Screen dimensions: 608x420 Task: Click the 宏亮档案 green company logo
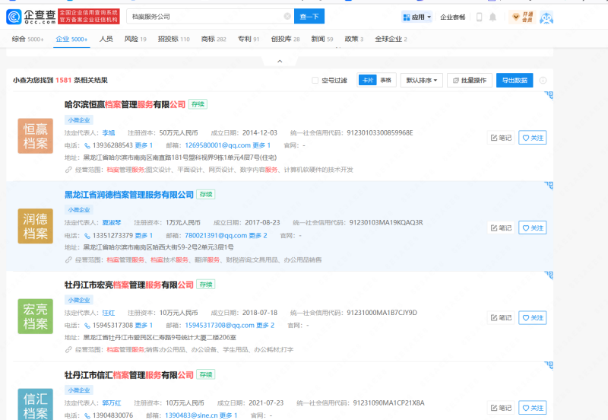35,316
